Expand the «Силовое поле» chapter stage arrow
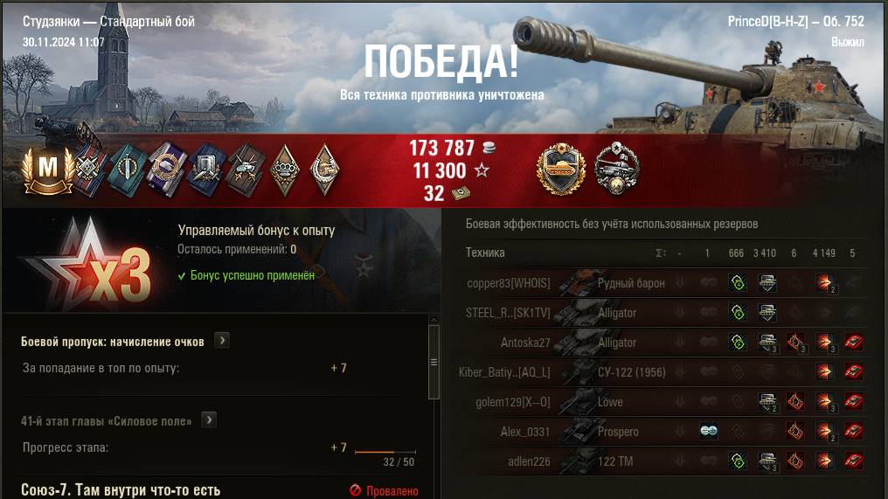Image resolution: width=888 pixels, height=499 pixels. pos(209,419)
